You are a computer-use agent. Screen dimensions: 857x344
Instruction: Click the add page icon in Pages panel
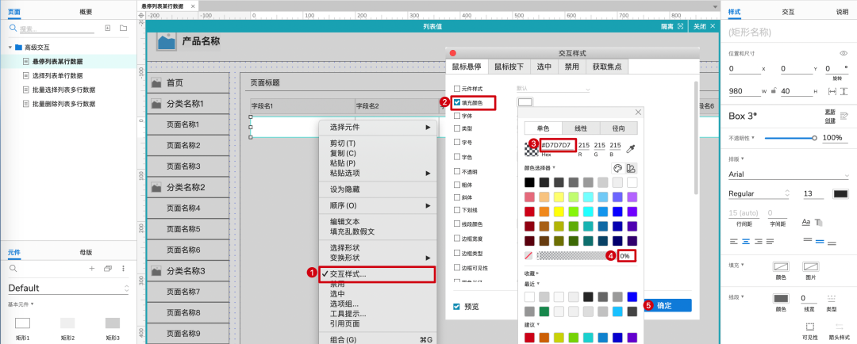point(108,28)
